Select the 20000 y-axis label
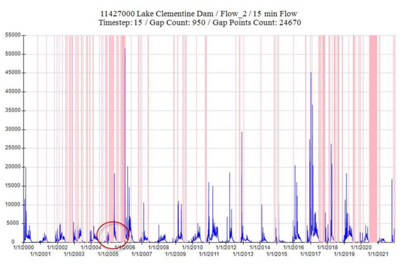Viewport: 412px width, 270px height. point(13,167)
